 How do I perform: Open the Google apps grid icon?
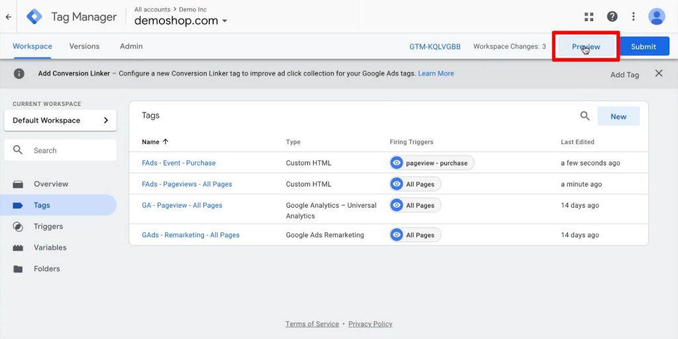(589, 17)
